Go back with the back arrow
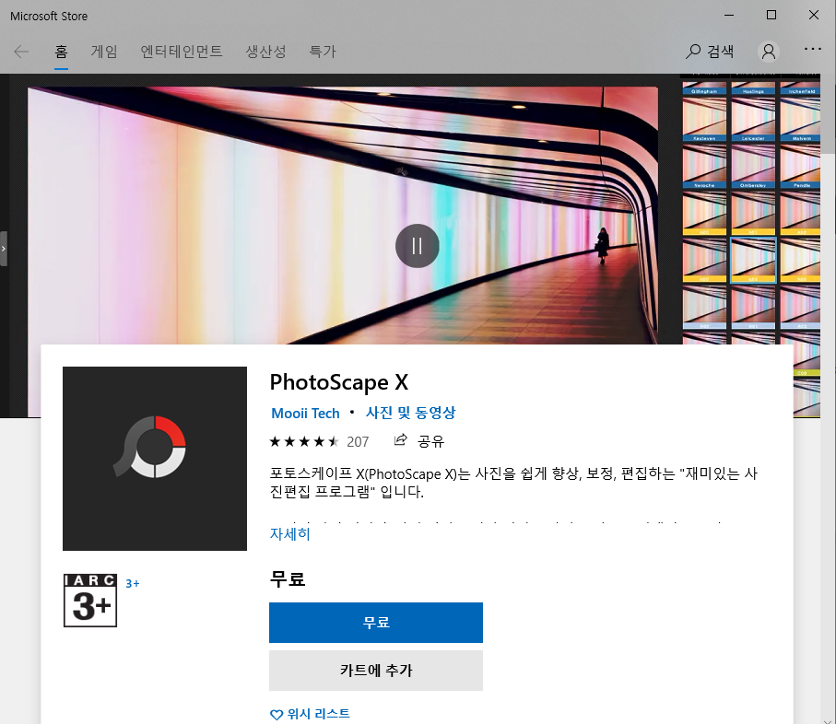Viewport: 836px width, 724px height. point(21,52)
